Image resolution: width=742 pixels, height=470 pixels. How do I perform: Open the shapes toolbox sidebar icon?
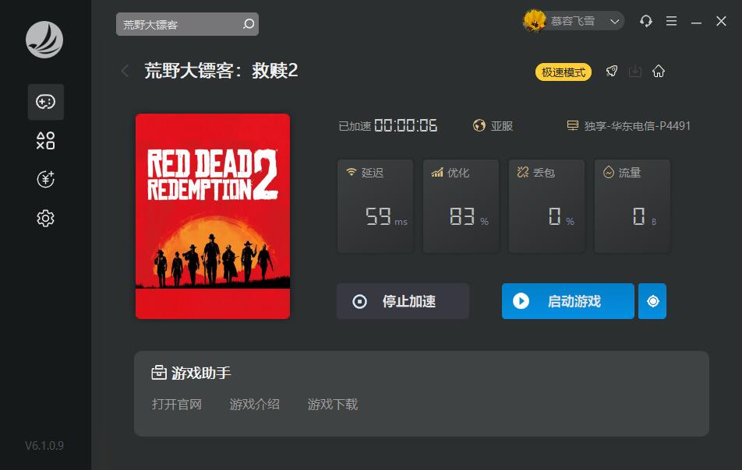[x=45, y=140]
